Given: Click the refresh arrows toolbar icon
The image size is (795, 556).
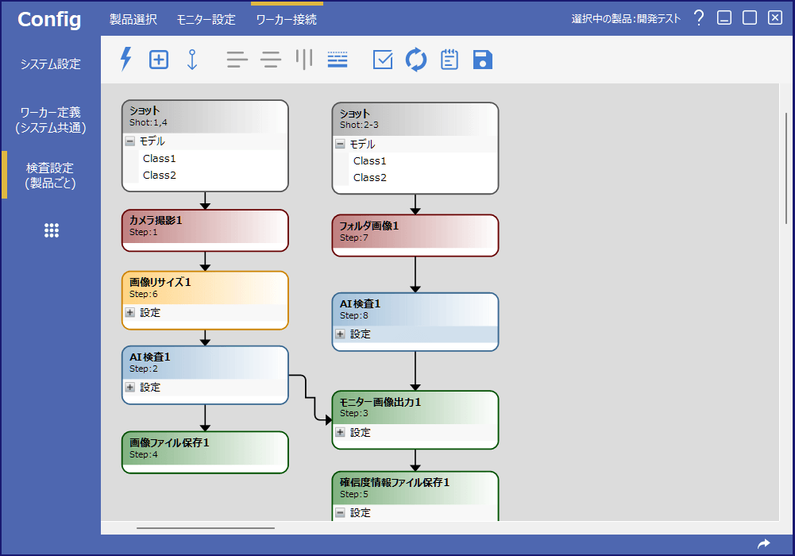Looking at the screenshot, I should pos(416,60).
